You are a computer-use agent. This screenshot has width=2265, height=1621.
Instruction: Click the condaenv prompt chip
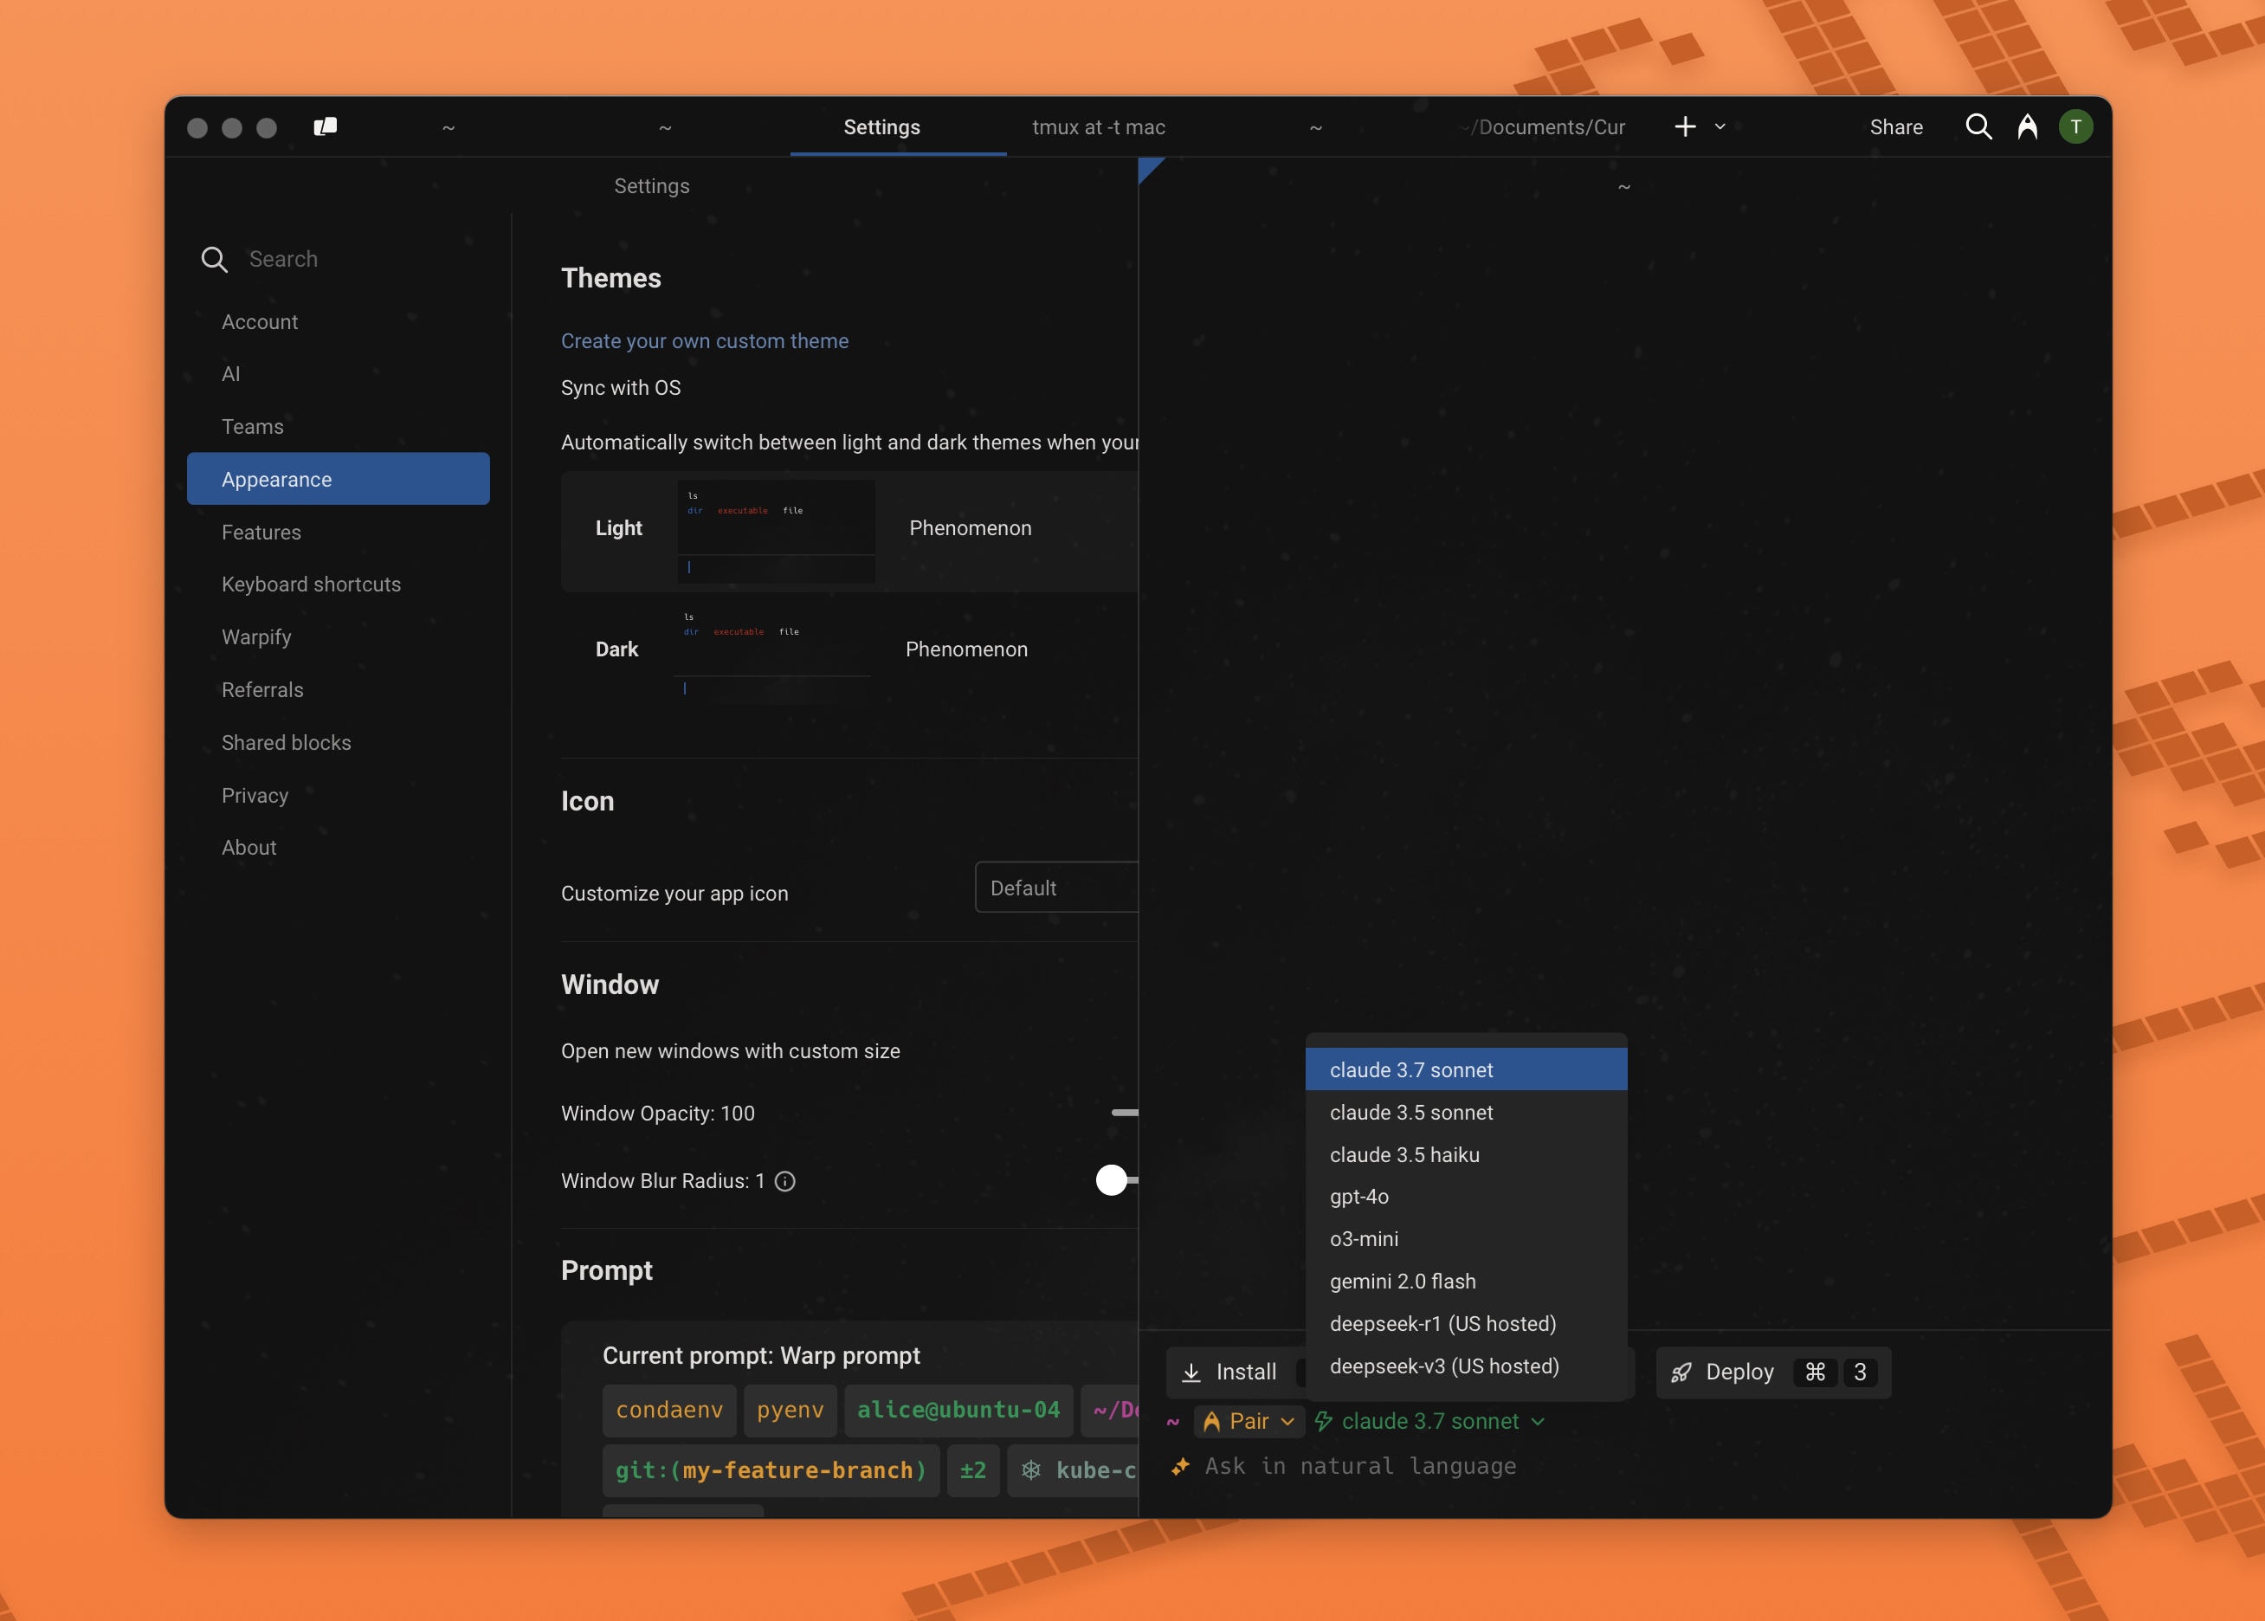click(669, 1411)
